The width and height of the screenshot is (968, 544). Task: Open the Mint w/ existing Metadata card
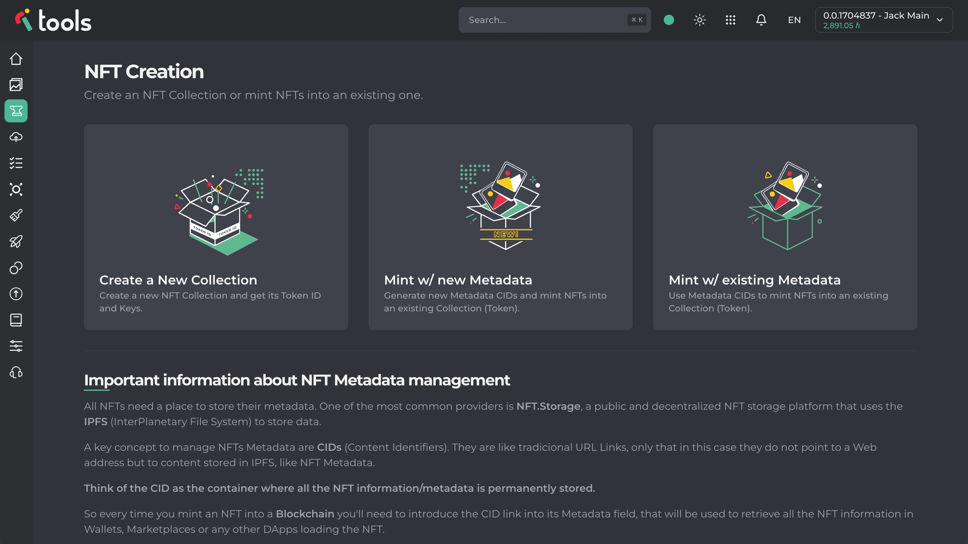tap(785, 227)
